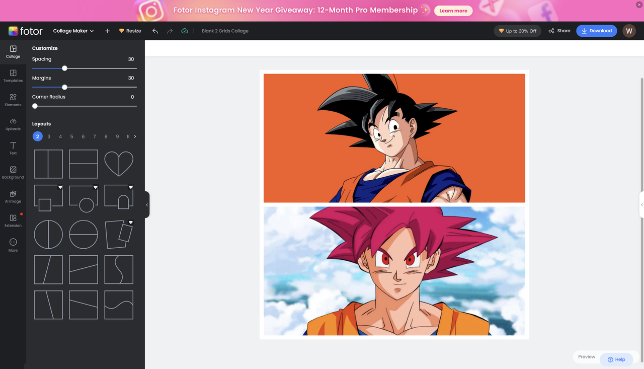Select the two vertical columns layout
644x369 pixels.
tap(48, 164)
